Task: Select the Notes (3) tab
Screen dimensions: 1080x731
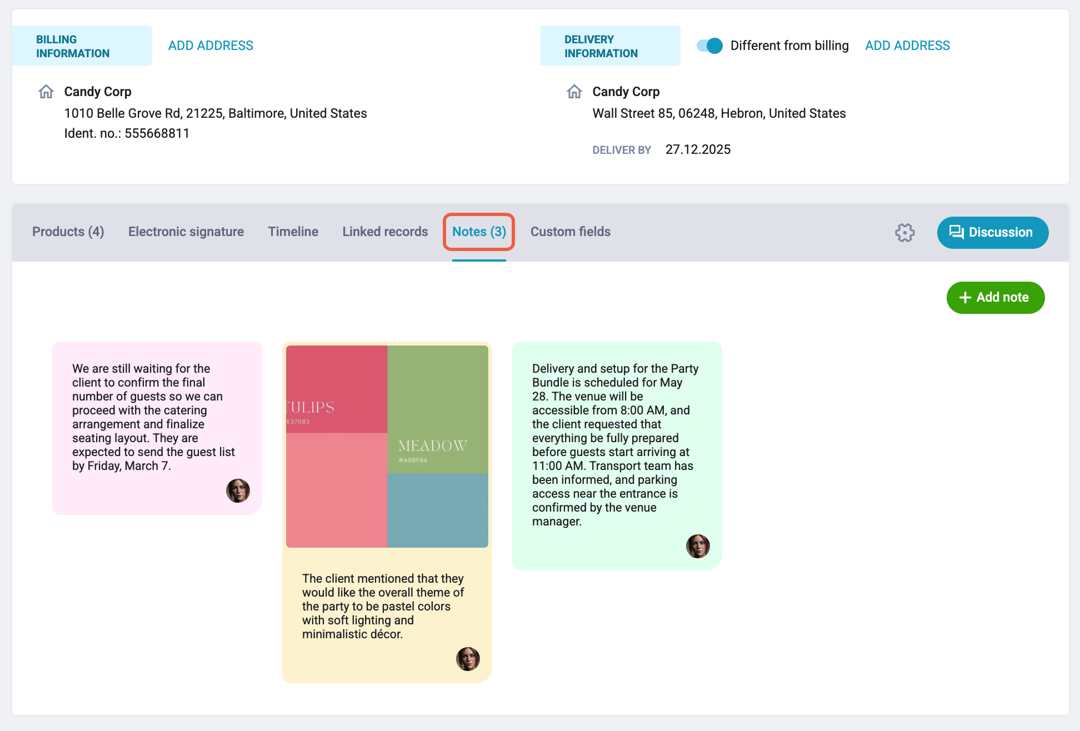Action: tap(479, 232)
